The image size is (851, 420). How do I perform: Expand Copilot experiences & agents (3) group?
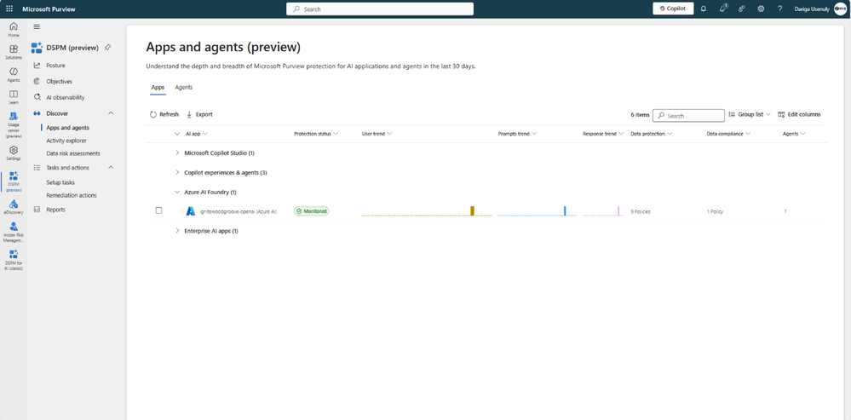[177, 173]
